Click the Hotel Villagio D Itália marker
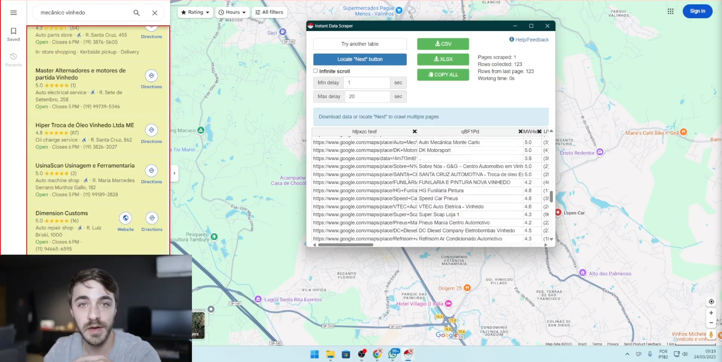Screen dimensions: 722x362 pos(448,304)
